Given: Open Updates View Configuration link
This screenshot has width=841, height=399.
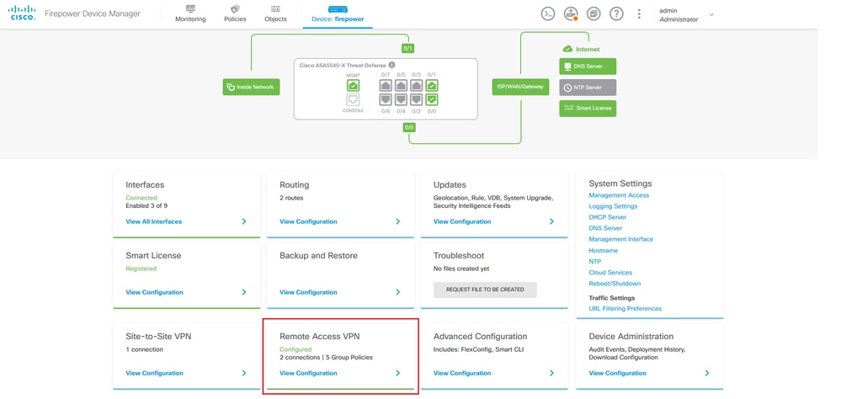Looking at the screenshot, I should click(x=462, y=221).
